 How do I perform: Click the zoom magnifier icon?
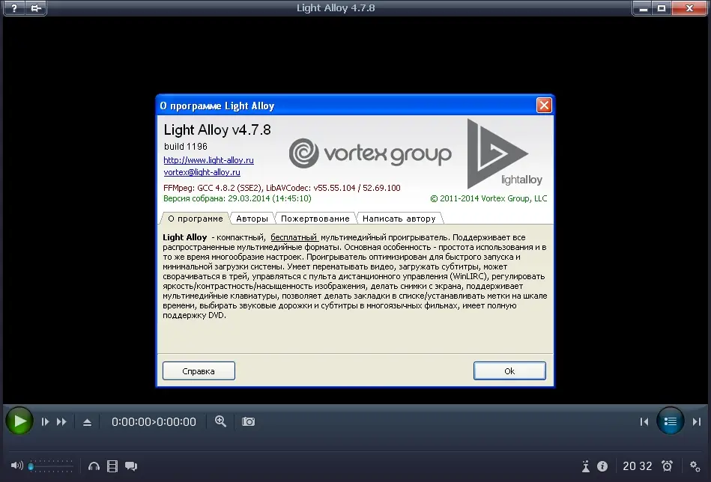click(x=220, y=421)
